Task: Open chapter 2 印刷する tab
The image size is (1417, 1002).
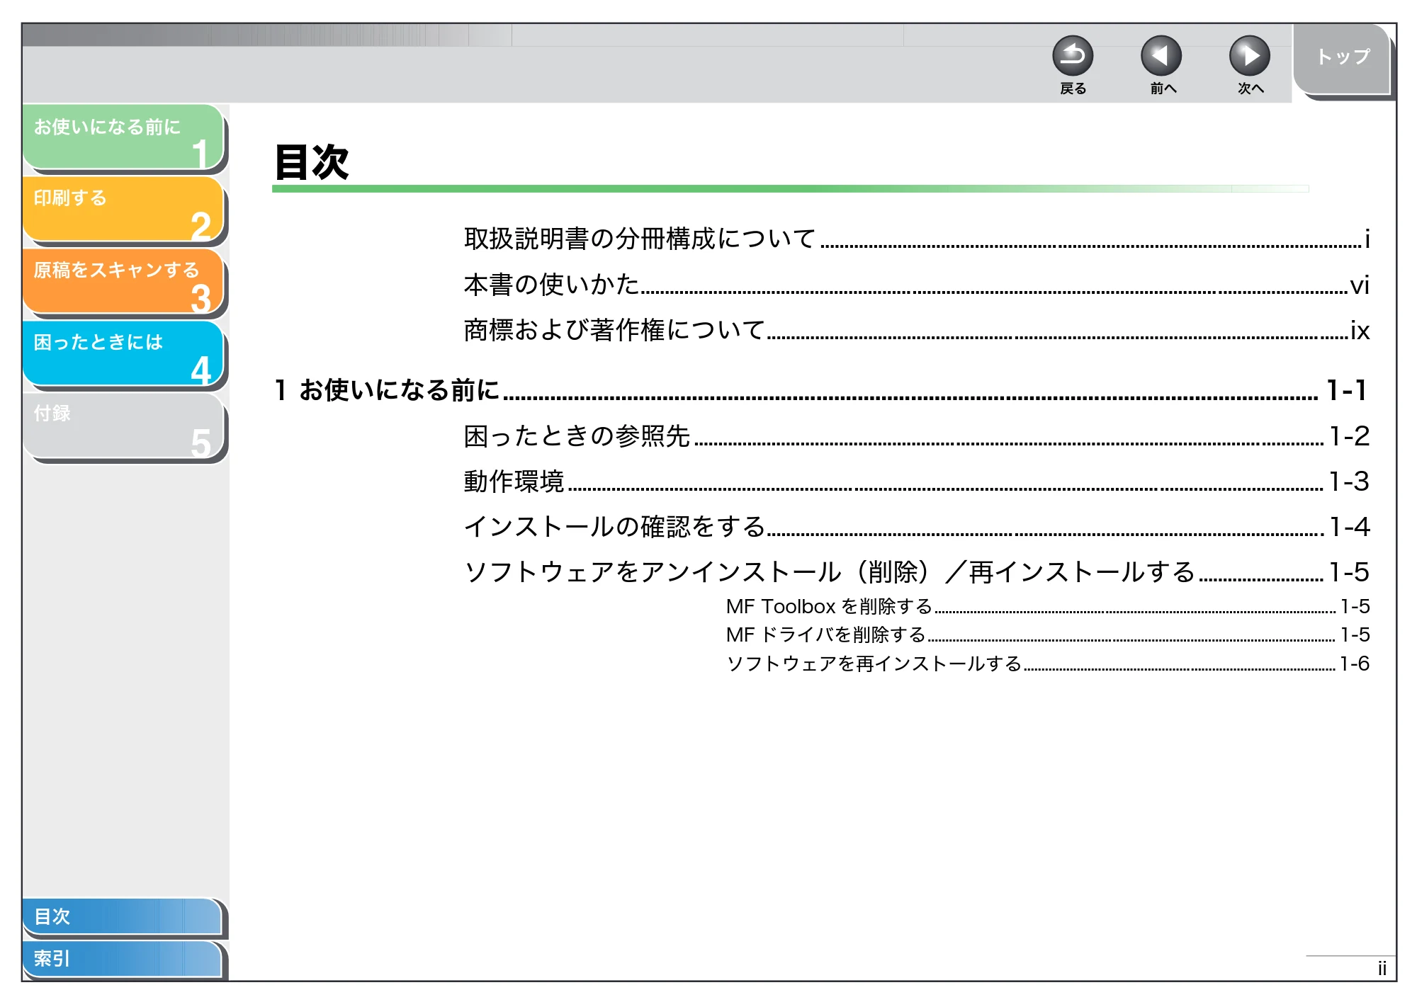Action: [x=123, y=209]
